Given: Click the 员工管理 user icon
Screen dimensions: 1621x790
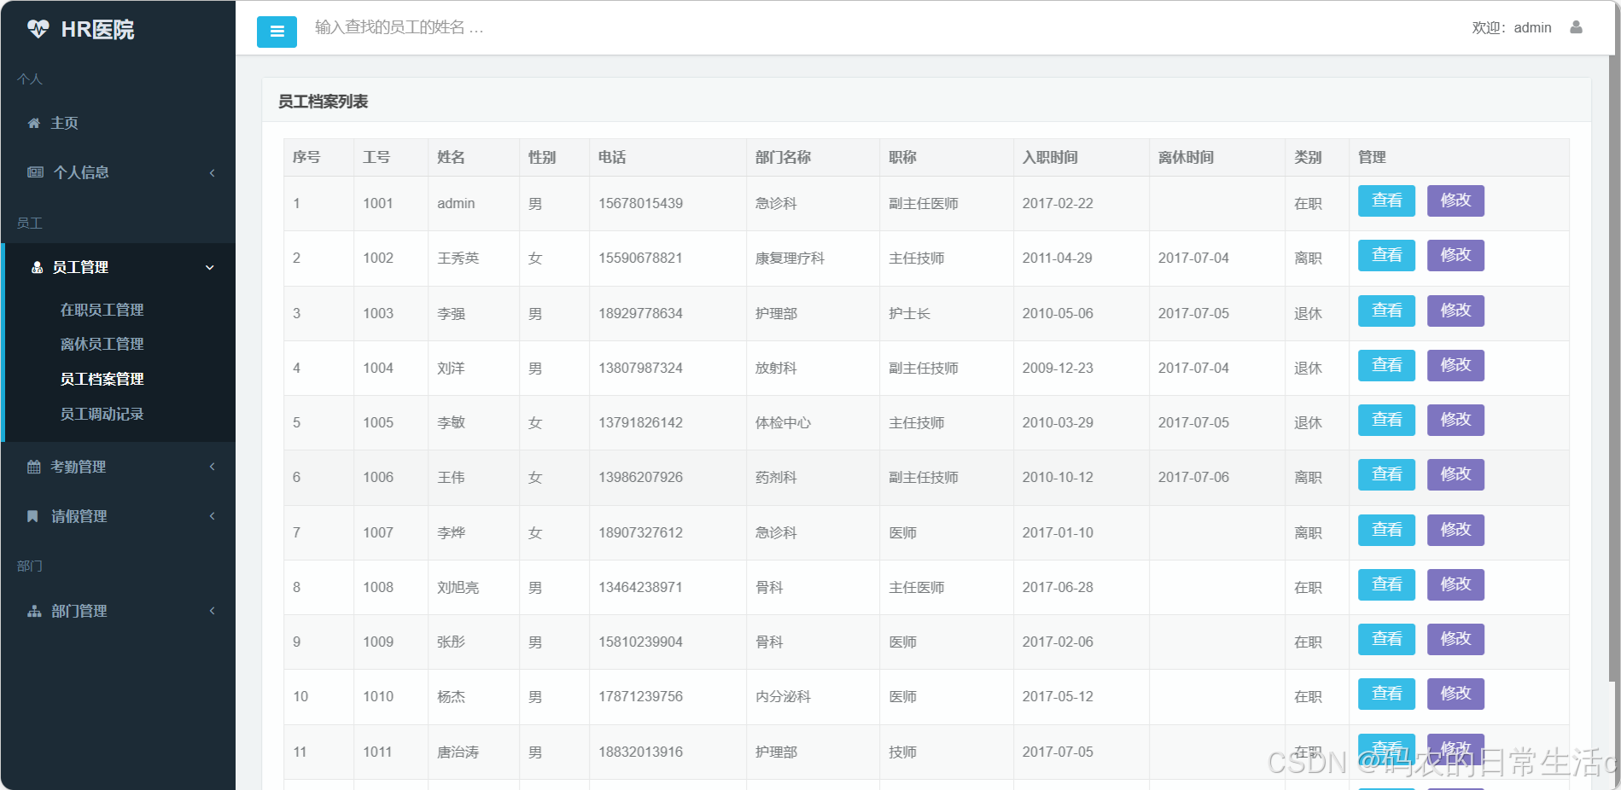Looking at the screenshot, I should 36,267.
